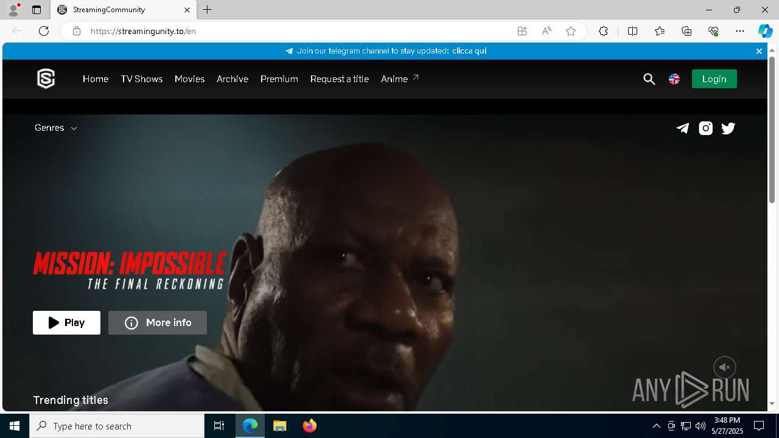The width and height of the screenshot is (779, 438).
Task: Unmute the trailer with speaker icon
Action: click(725, 367)
